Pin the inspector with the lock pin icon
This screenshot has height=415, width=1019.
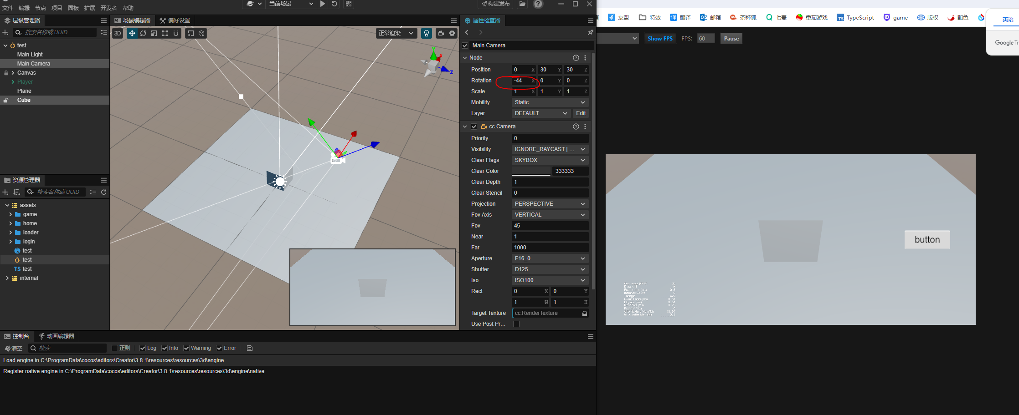click(x=590, y=32)
